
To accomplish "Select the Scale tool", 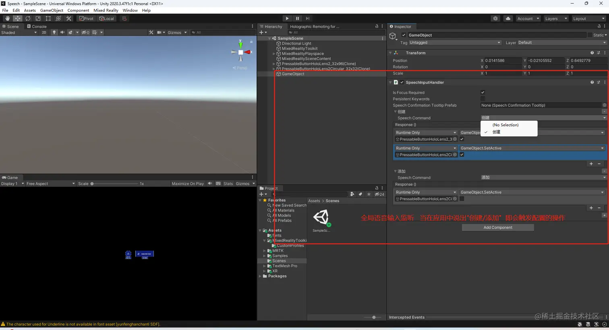I will coord(38,19).
